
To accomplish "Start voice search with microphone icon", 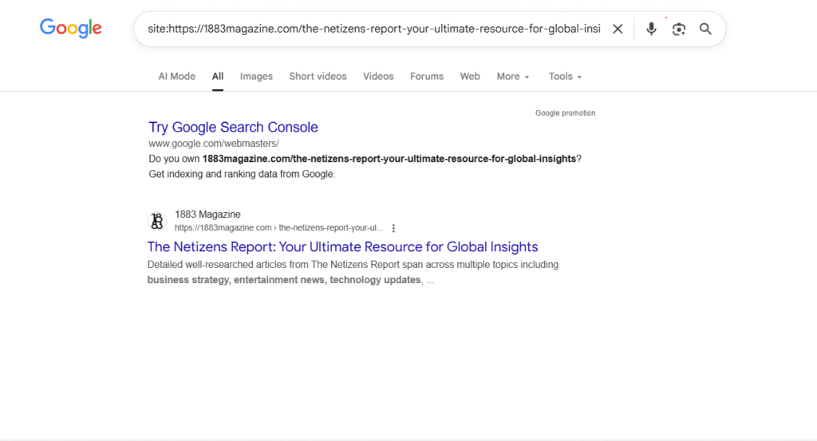I will pyautogui.click(x=651, y=30).
